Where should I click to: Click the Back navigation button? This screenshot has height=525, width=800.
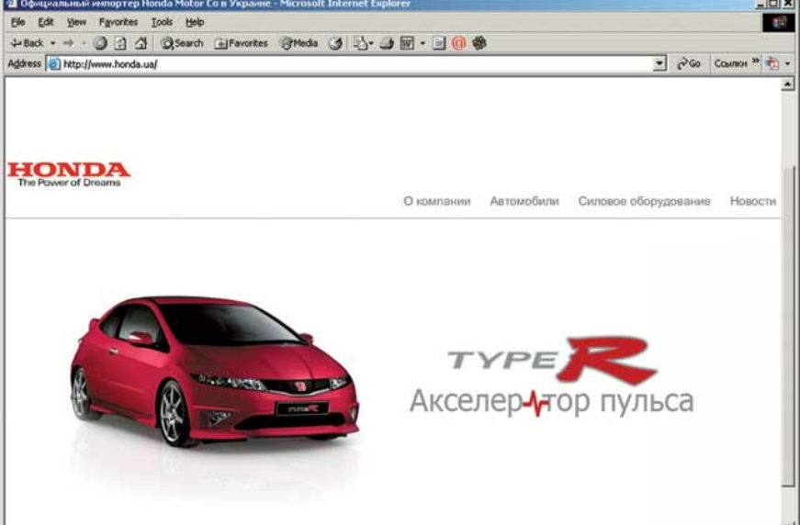(x=27, y=43)
